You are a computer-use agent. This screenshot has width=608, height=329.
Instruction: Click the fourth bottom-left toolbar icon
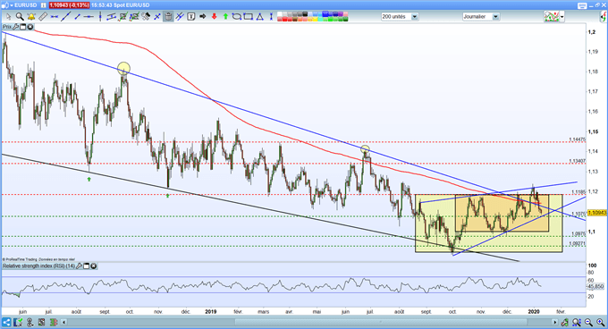pyautogui.click(x=41, y=323)
